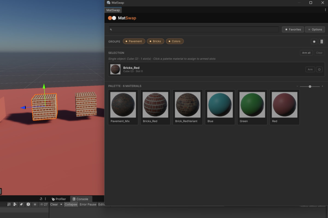Screen dimensions: 328x218
Task: Select the MatSwap tab
Action: (x=113, y=10)
